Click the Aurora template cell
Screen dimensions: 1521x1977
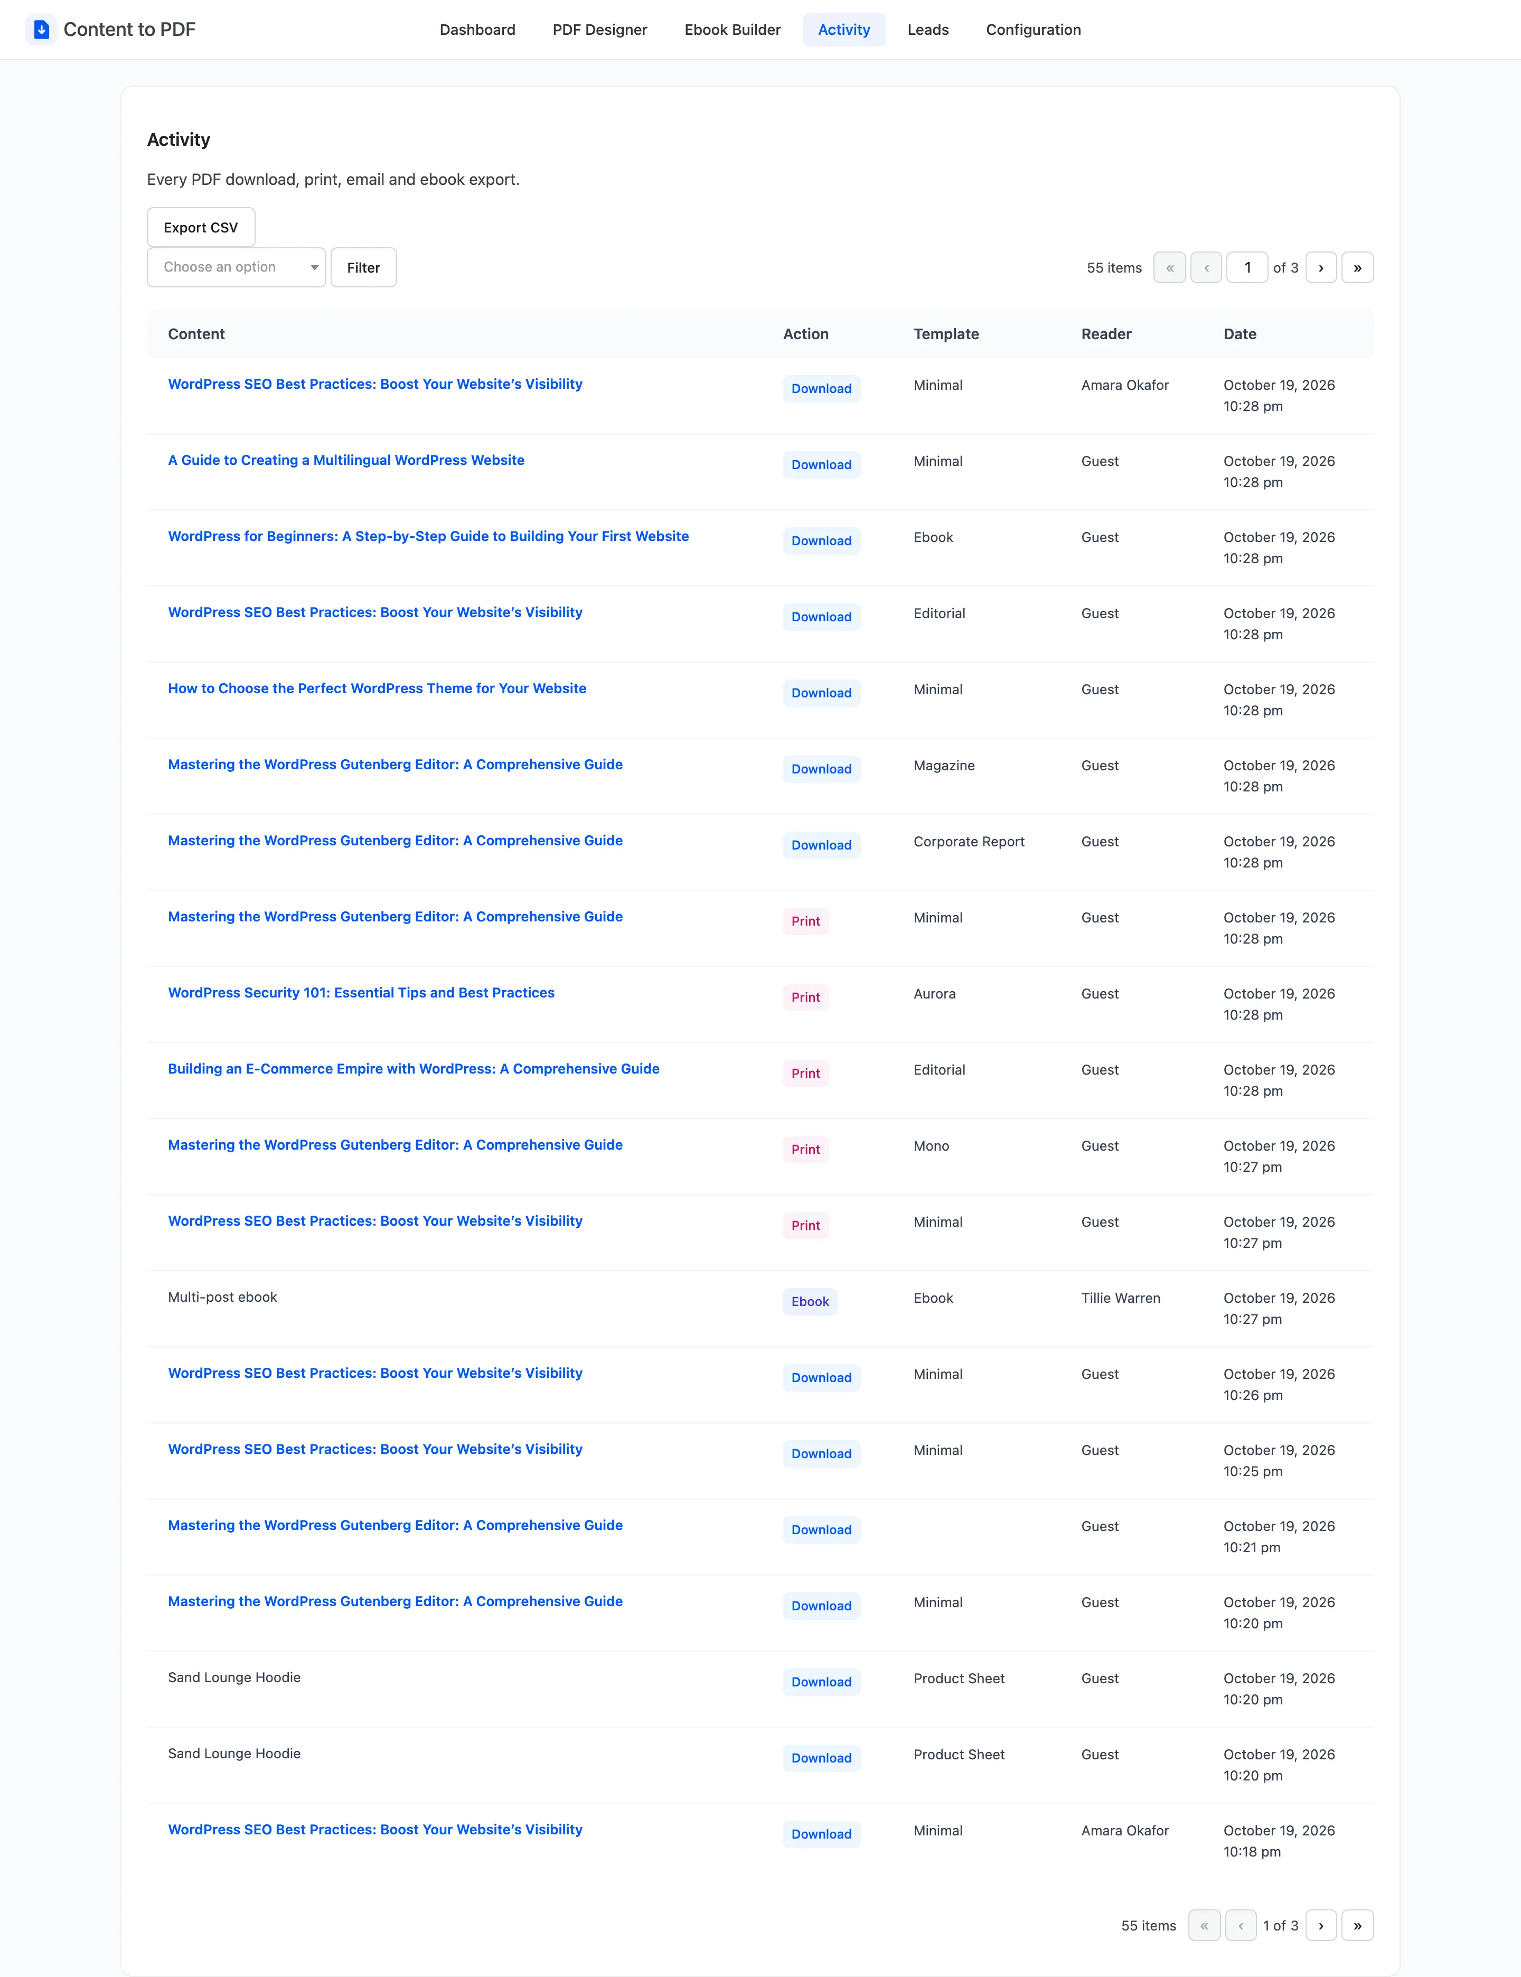click(935, 993)
